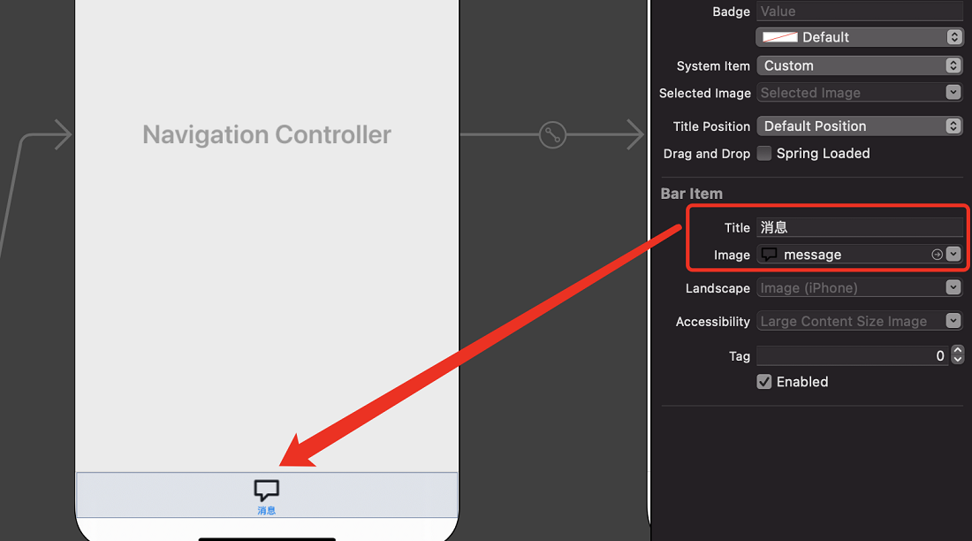Increment the Tag stepper up arrow
The height and width of the screenshot is (541, 972).
click(x=958, y=351)
